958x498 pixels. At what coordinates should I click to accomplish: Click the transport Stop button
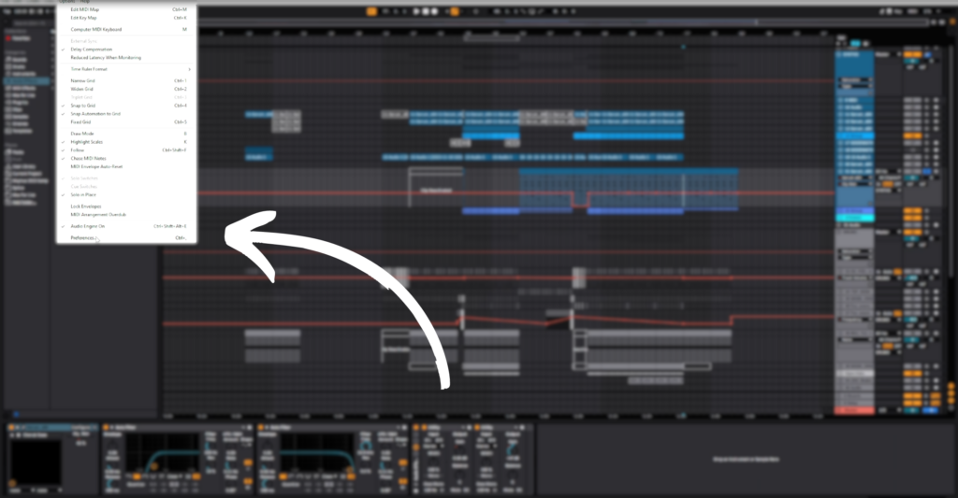click(x=424, y=12)
